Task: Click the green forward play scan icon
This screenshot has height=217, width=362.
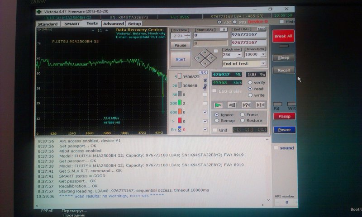Action: tap(219, 105)
